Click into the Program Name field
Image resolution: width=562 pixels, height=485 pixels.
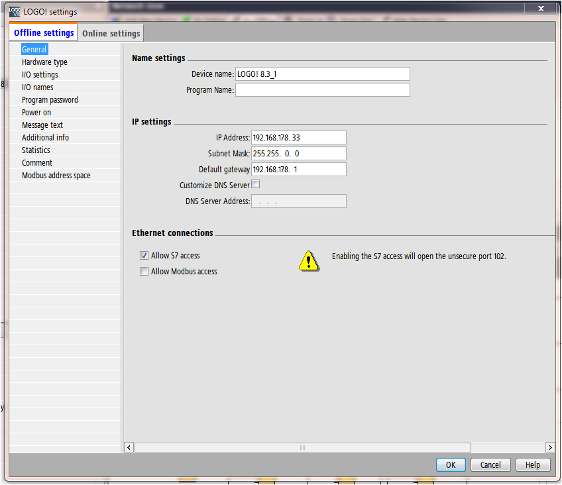pos(322,90)
